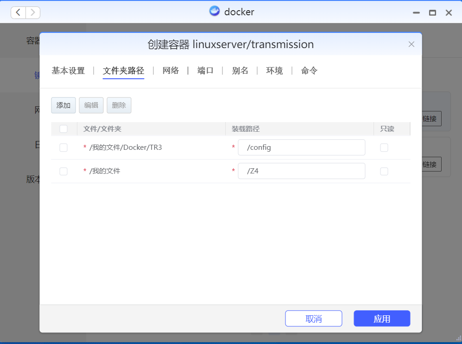Enable read-only for the /Z4 mount
Viewport: 462px width, 344px height.
(x=384, y=171)
